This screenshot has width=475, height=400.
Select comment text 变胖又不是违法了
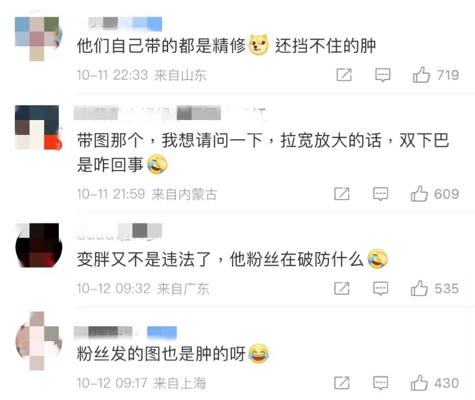(144, 259)
